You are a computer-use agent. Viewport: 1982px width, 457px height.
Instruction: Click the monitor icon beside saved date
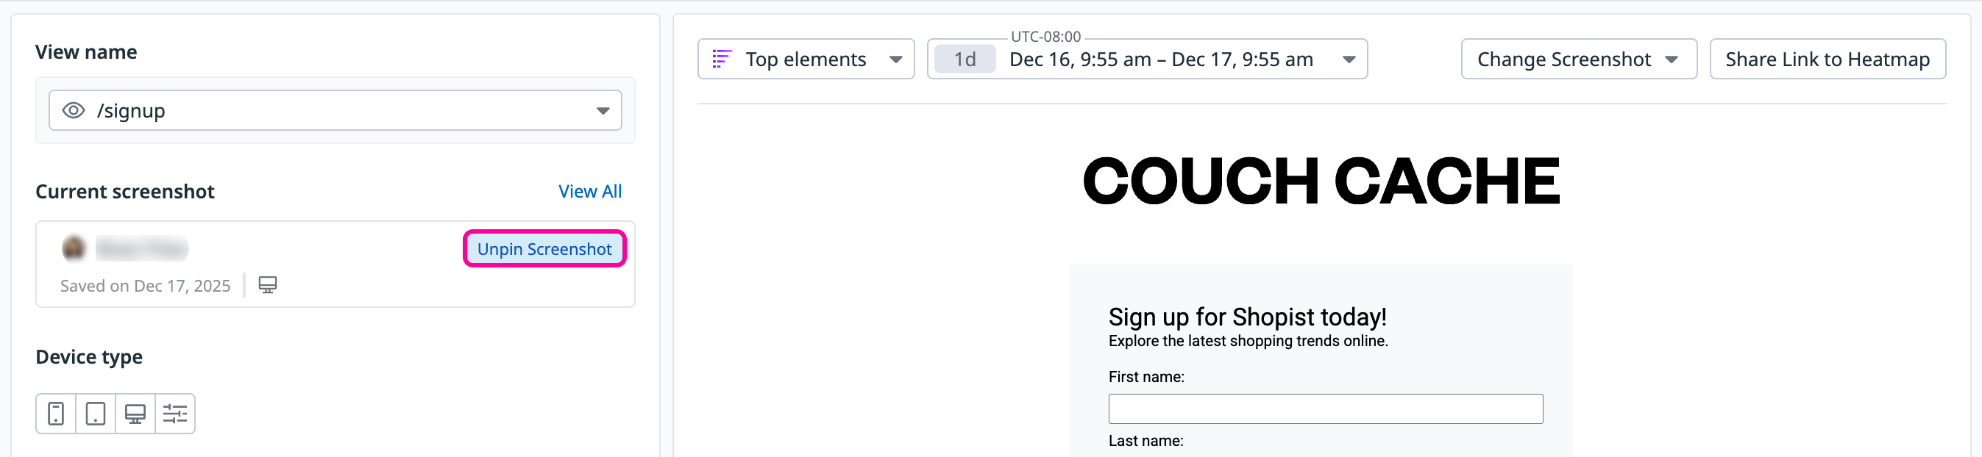click(267, 285)
